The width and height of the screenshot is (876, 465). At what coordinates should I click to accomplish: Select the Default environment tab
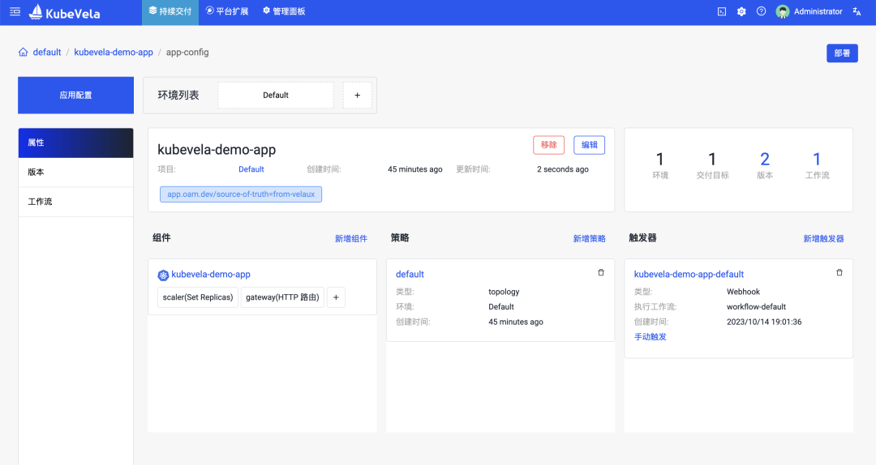(x=276, y=96)
